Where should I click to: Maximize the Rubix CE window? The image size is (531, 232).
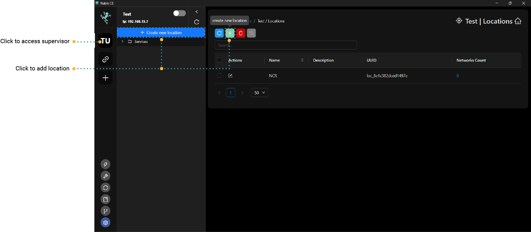(x=510, y=3)
